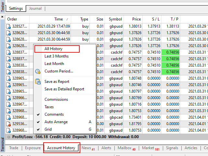The image size is (208, 156).
Task: Switch to tester Settings tab
Action: tap(16, 8)
